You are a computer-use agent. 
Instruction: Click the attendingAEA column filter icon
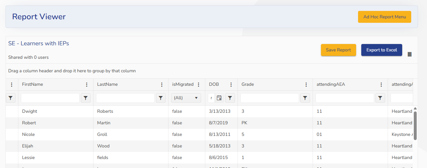point(380,98)
